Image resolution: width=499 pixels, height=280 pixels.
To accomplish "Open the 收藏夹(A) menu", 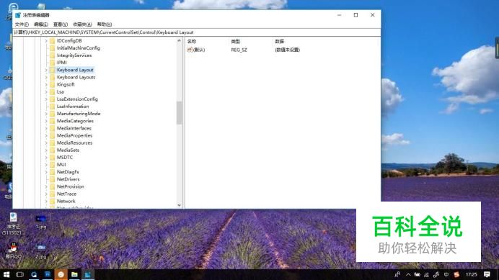I will (82, 24).
